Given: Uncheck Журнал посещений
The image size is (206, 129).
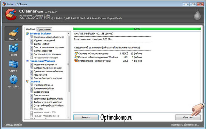Looking at the screenshot, I should (31, 40).
